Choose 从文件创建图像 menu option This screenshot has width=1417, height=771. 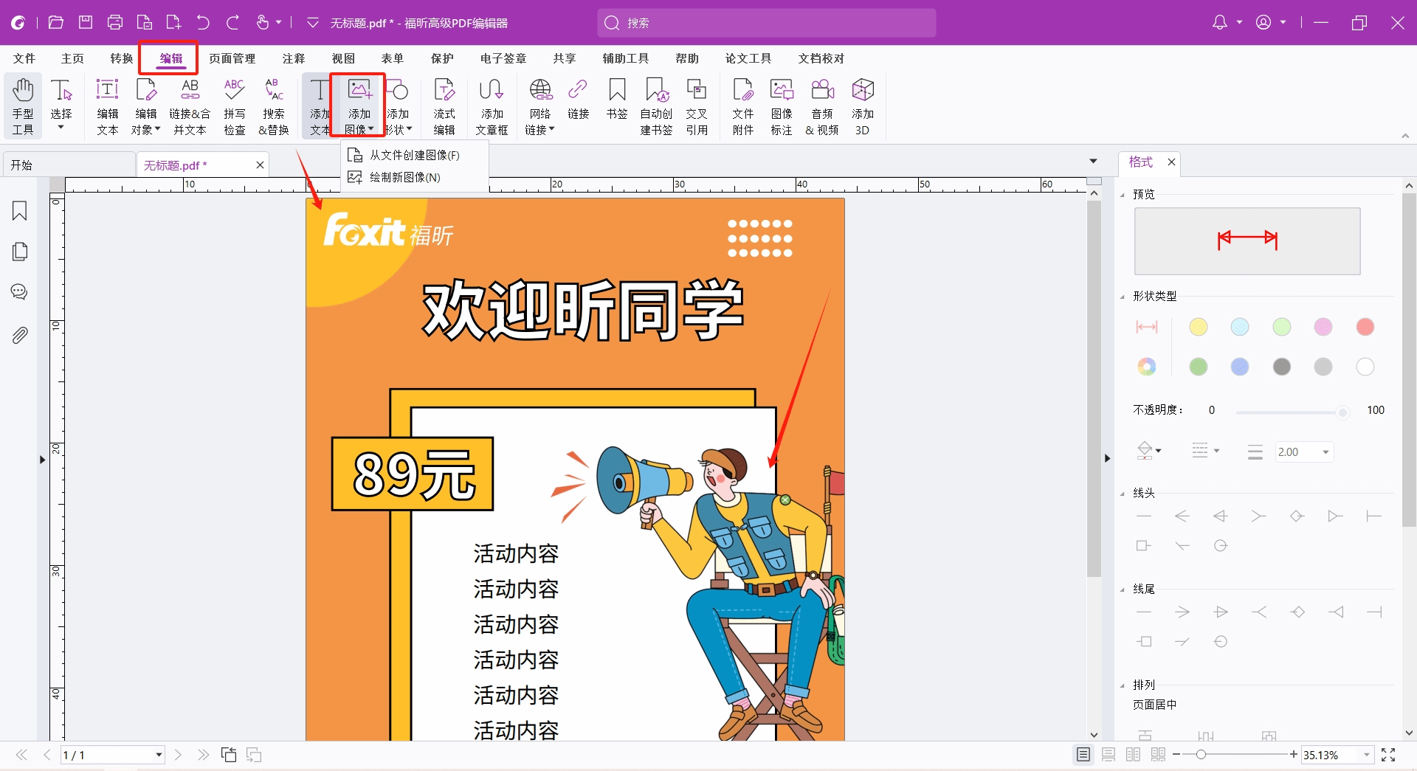point(414,155)
